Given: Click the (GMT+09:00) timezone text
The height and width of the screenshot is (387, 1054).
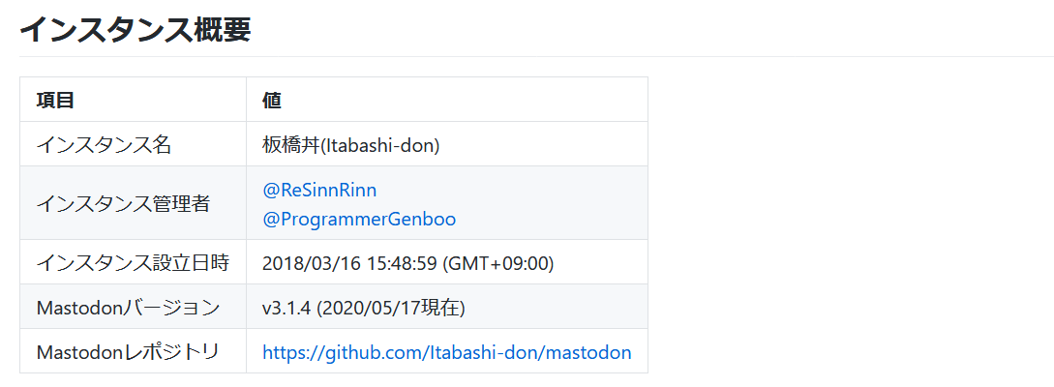Looking at the screenshot, I should pos(501,262).
